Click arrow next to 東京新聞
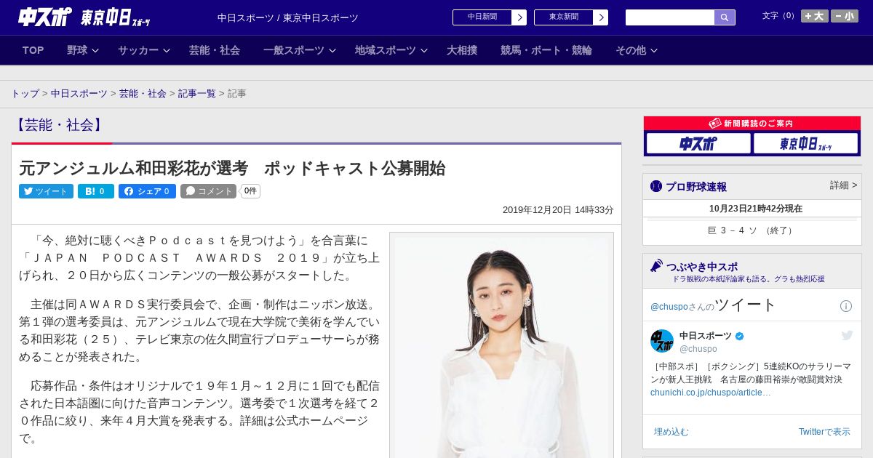 point(600,17)
